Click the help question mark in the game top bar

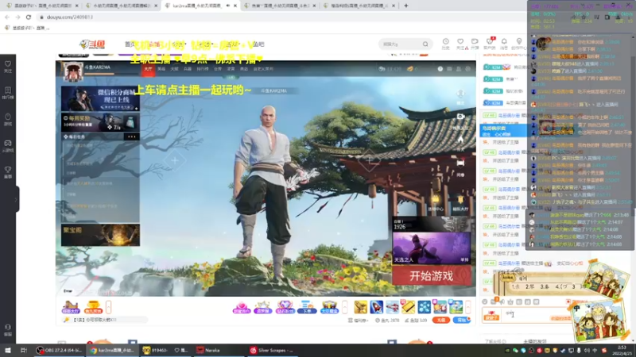440,69
